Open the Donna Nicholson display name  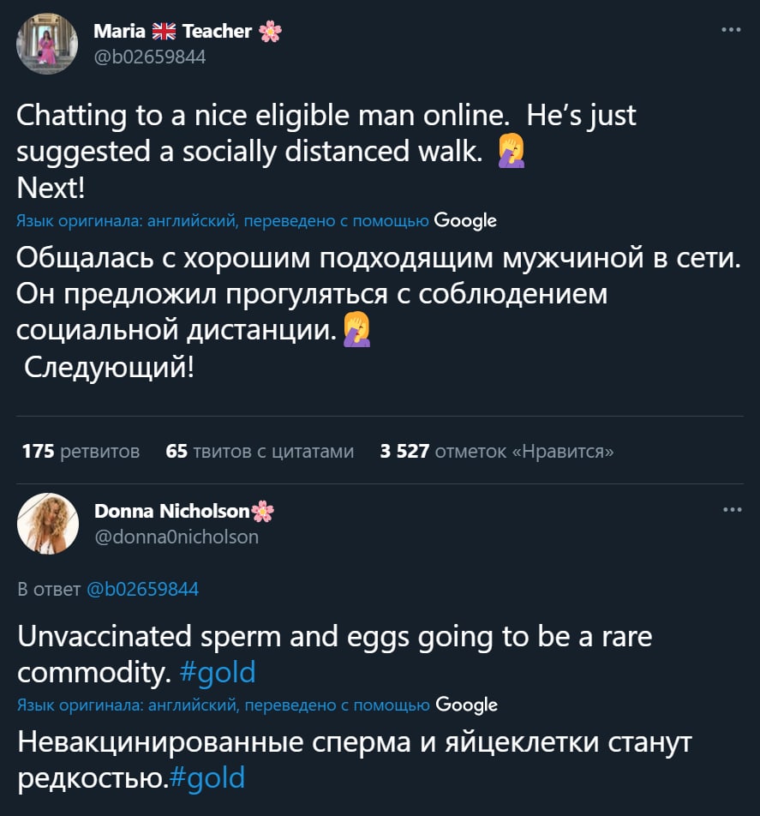pos(171,512)
